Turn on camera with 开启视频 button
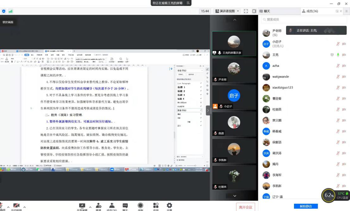This screenshot has width=350, height=211. point(16,206)
